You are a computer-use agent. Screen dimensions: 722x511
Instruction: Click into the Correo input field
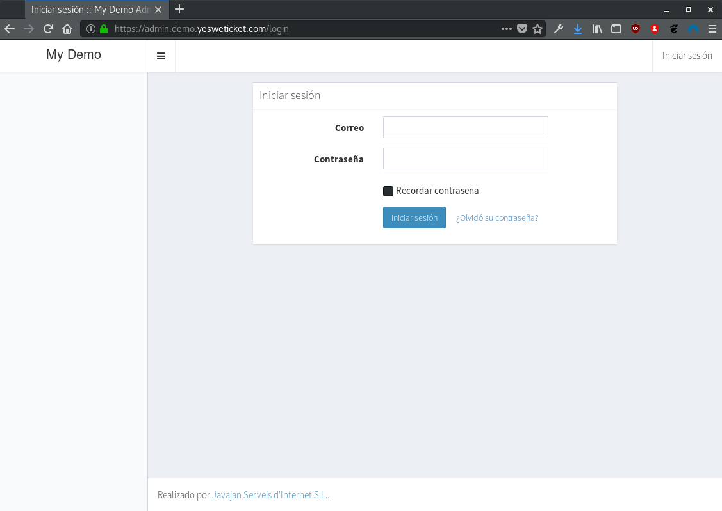click(465, 127)
